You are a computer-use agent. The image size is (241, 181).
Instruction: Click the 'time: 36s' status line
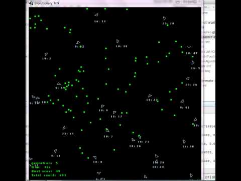(x=41, y=167)
